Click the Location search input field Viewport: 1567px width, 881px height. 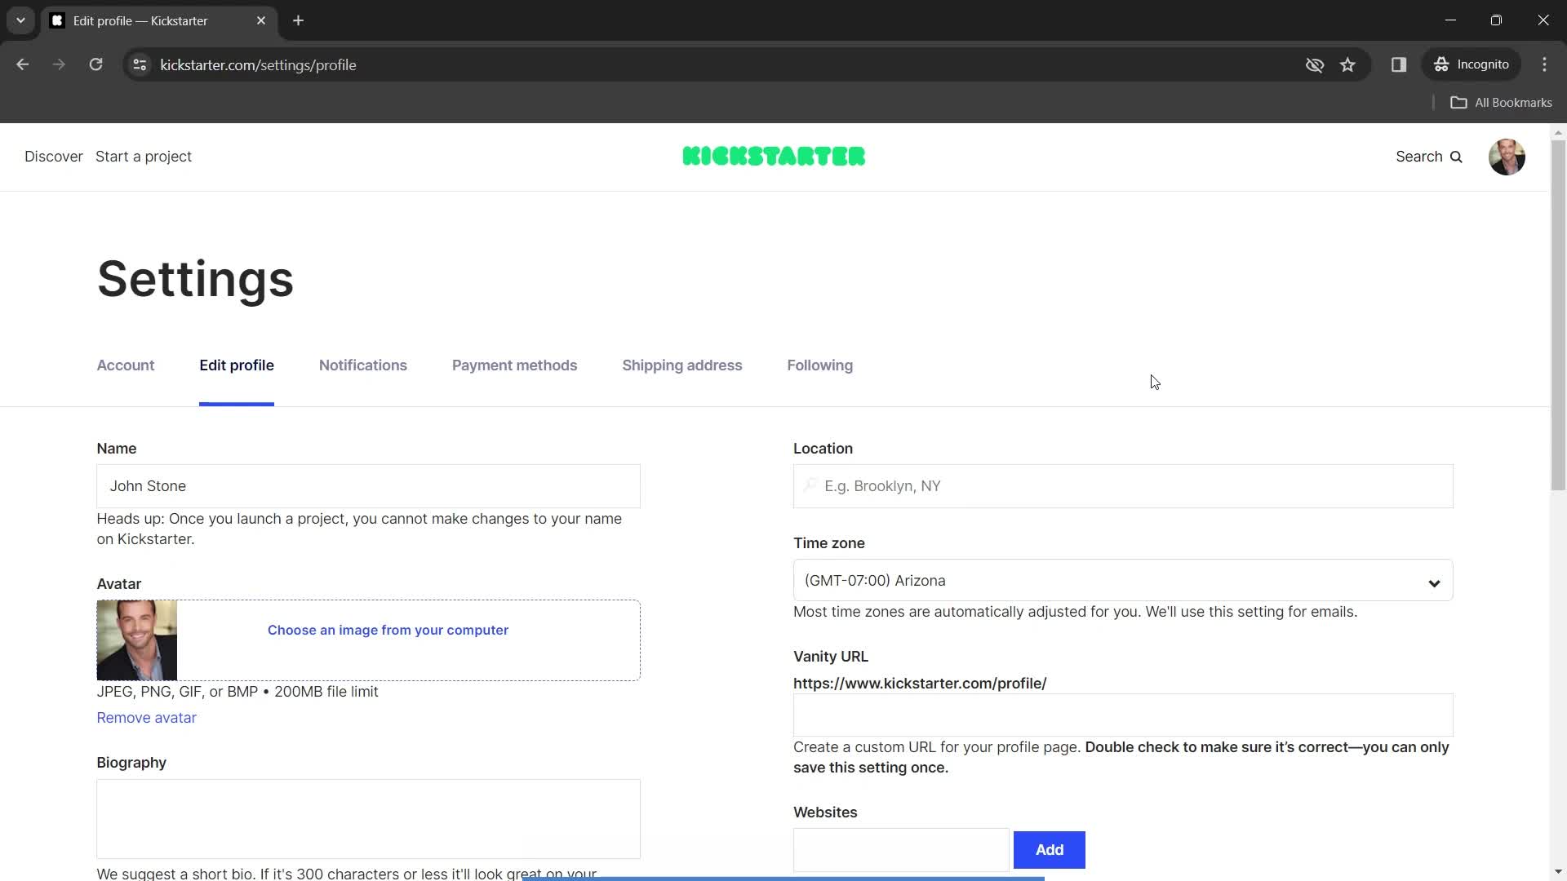click(x=1122, y=485)
